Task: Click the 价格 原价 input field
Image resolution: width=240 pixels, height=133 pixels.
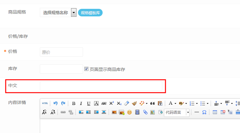Action: [61, 52]
